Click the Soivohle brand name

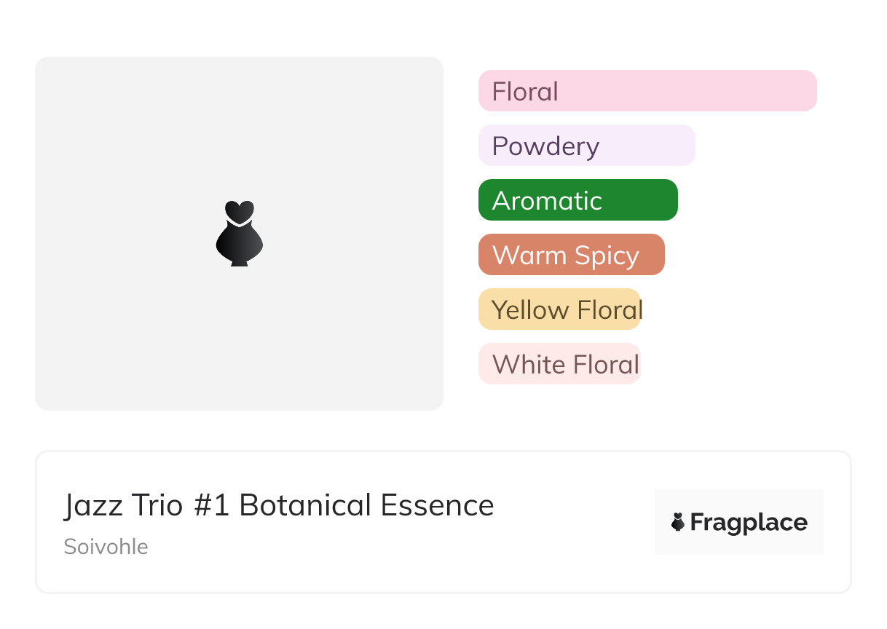coord(106,547)
